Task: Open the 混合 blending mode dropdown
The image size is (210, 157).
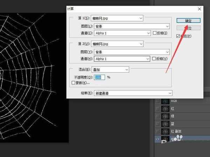Action: [x=110, y=70]
